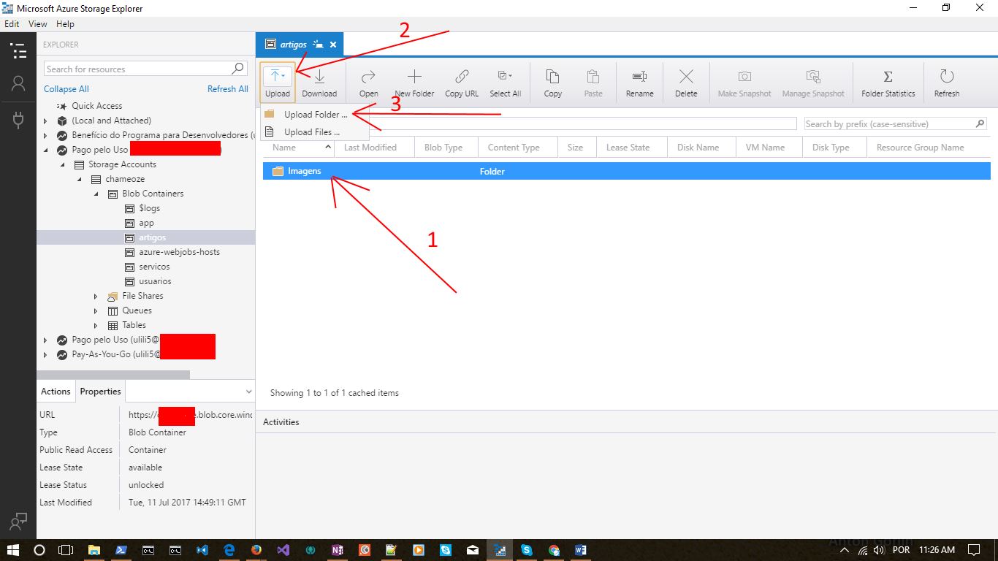Open Visual Studio Code from taskbar
Viewport: 998px width, 561px height.
tap(202, 550)
